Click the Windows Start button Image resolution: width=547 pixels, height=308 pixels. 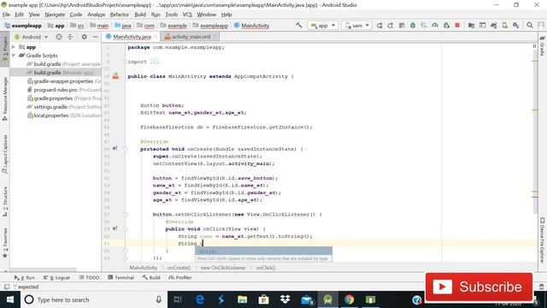click(10, 299)
